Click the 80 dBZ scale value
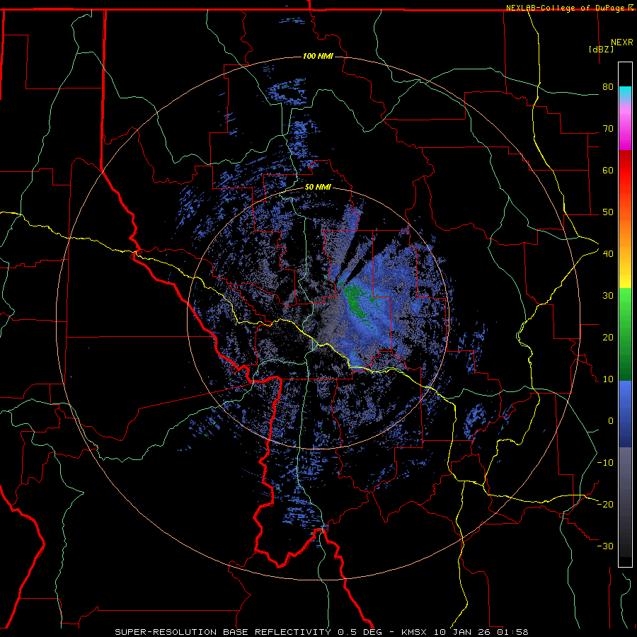 click(608, 87)
